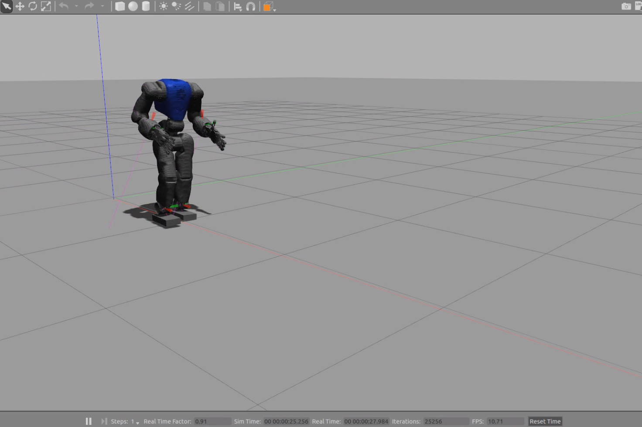Click the redo arrow
The width and height of the screenshot is (642, 427).
(89, 7)
